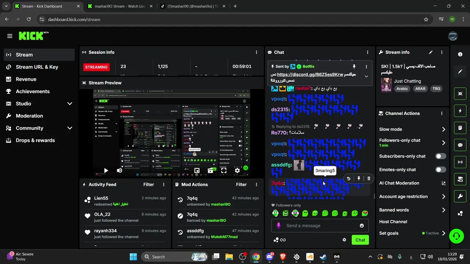
Task: Pin icon on BotRix pinned message
Action: tap(354, 67)
